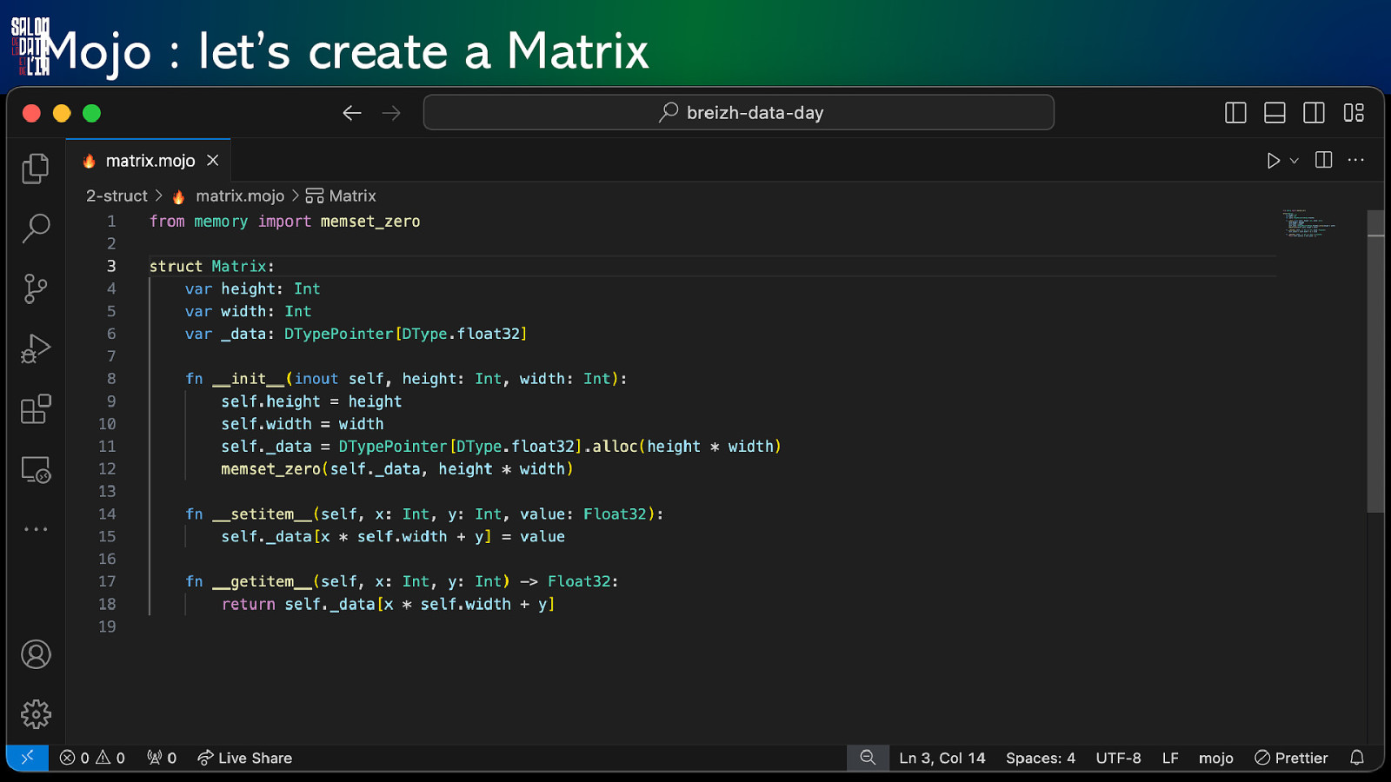Click the __getitem__ function name
The width and height of the screenshot is (1391, 782).
(x=262, y=582)
